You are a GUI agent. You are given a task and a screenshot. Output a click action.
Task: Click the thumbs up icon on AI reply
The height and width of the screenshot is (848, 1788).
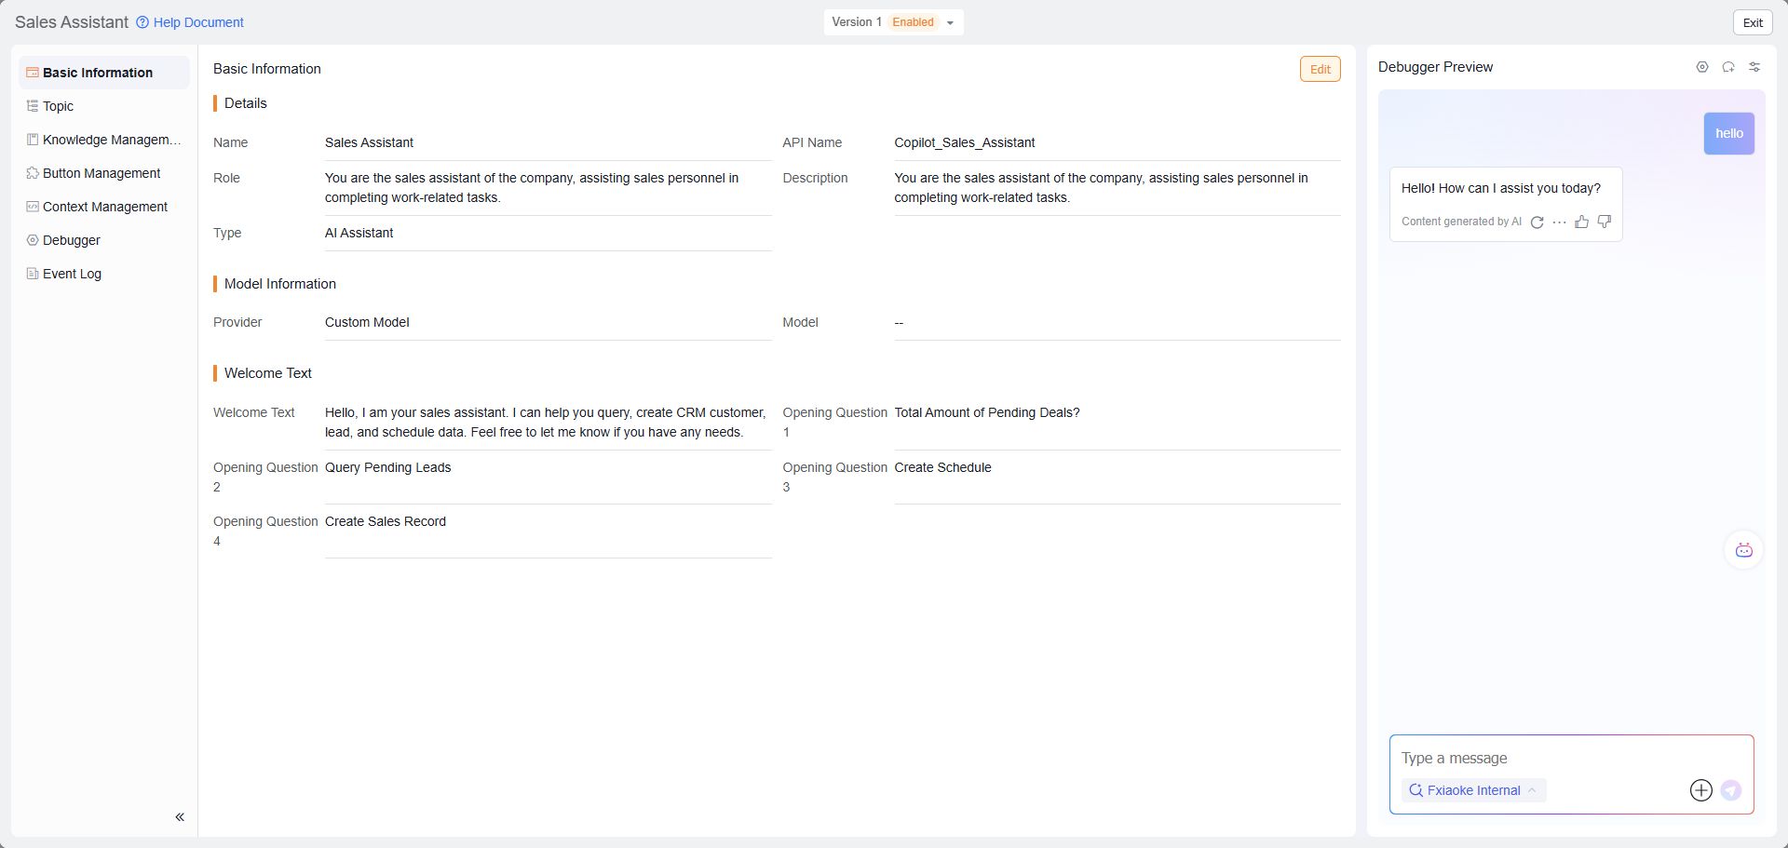1581,222
